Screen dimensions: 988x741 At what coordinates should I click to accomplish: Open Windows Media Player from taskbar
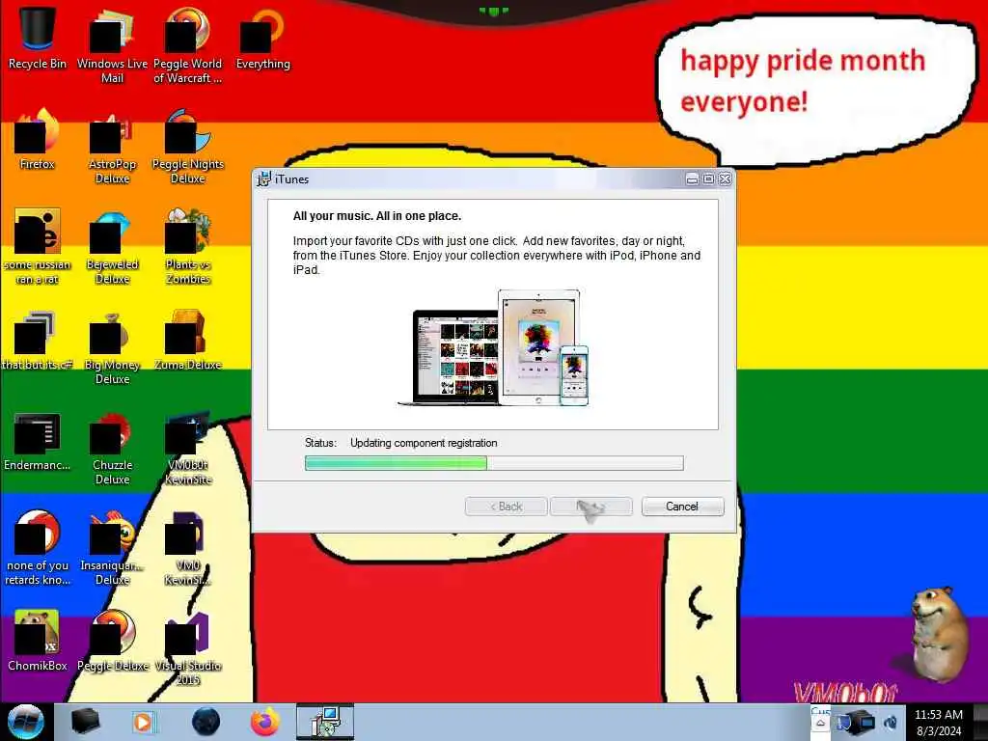click(x=144, y=722)
